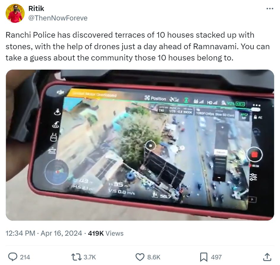Tap the DJI logo in video

pos(61,92)
